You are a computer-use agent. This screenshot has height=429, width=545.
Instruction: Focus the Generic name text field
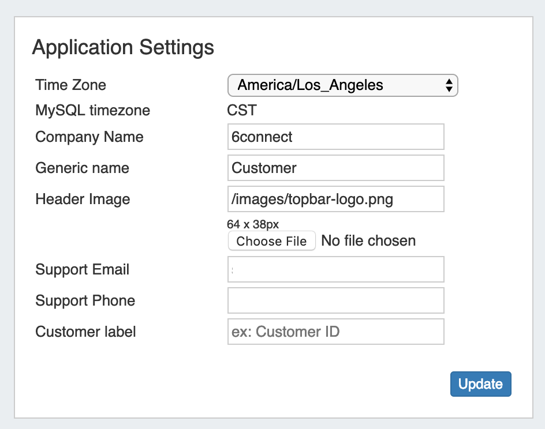pos(335,168)
